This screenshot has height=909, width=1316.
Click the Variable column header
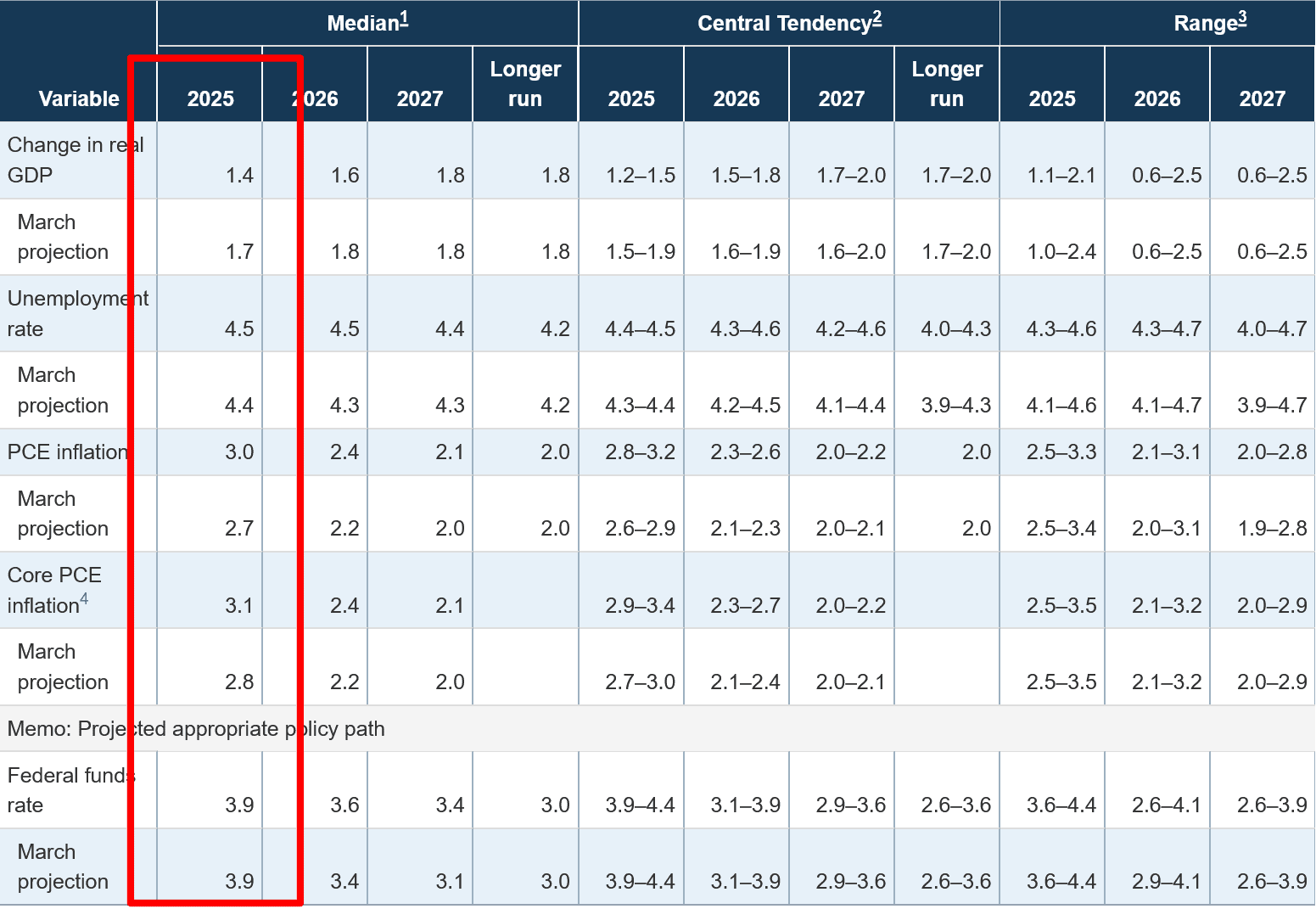pos(78,98)
